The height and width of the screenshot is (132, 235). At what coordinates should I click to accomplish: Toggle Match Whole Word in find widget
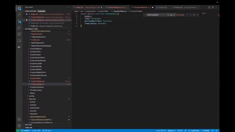171,15
